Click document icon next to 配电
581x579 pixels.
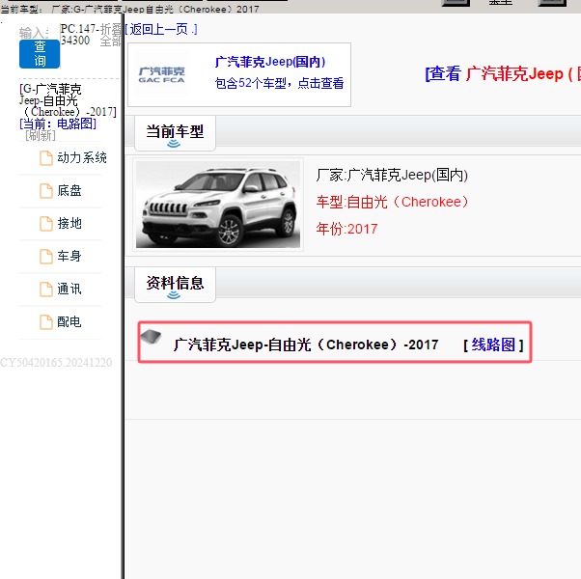tap(46, 322)
